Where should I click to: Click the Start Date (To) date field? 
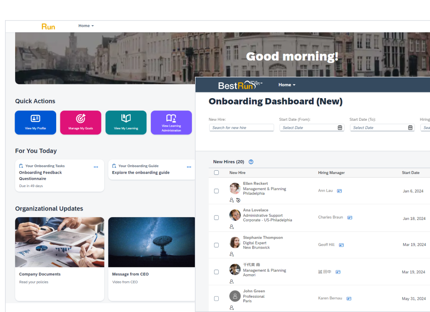point(382,127)
